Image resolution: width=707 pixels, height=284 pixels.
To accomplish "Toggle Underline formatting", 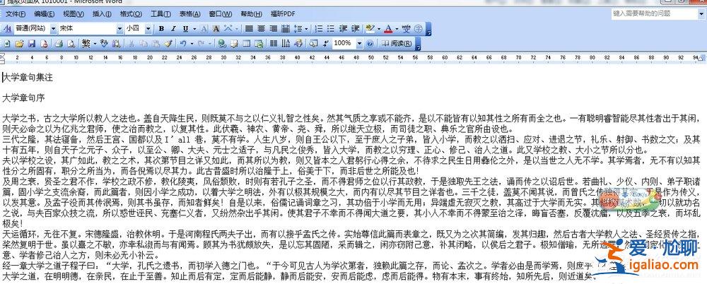I will pos(185,29).
